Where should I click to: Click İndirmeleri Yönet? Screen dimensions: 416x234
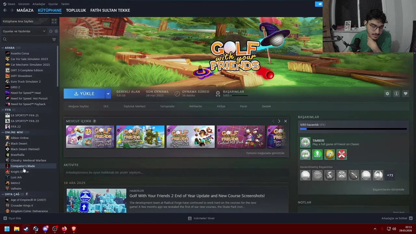pyautogui.click(x=201, y=218)
